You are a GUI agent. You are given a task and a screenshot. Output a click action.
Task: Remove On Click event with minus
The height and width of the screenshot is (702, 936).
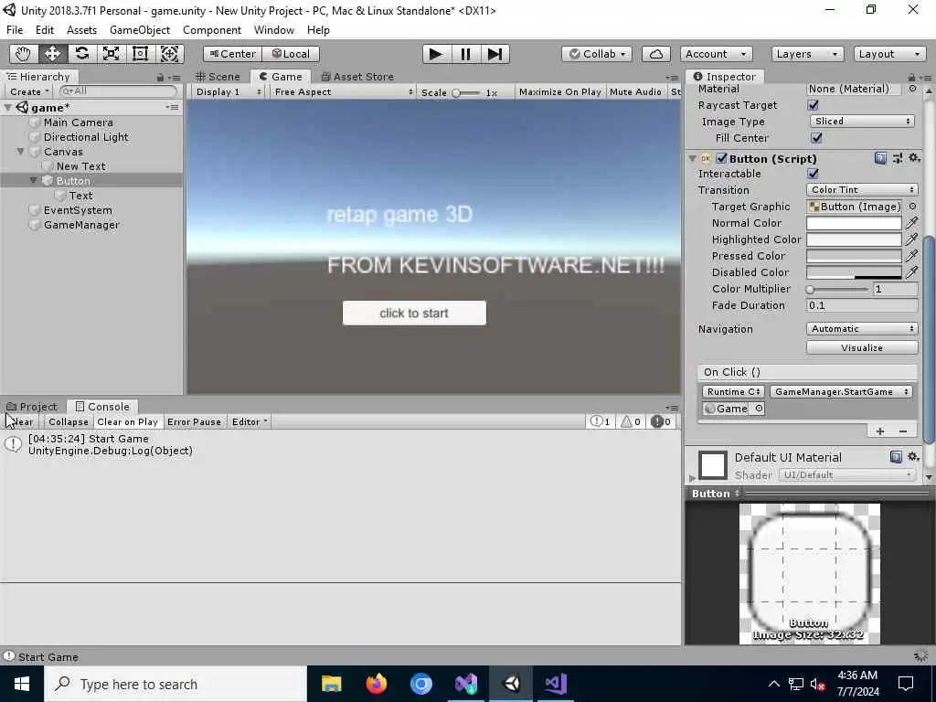point(903,431)
